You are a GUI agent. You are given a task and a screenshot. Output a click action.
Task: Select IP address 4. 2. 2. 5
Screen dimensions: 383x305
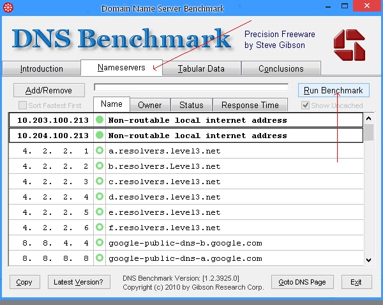point(56,212)
